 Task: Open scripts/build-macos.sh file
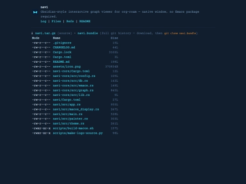coord(73,128)
